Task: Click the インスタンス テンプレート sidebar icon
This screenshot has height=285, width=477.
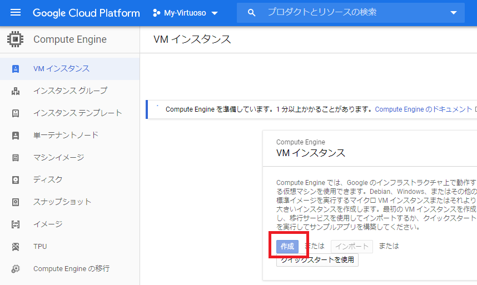Action: pos(15,113)
